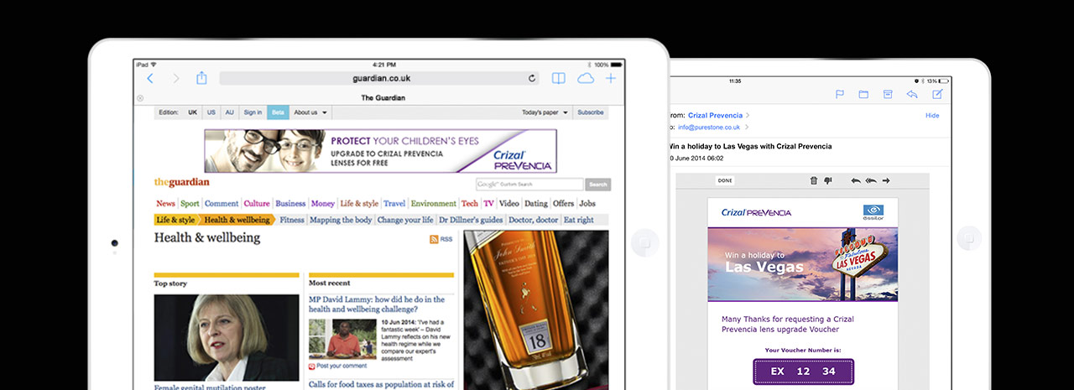Move email to folder icon
The image size is (1074, 390).
pyautogui.click(x=863, y=94)
